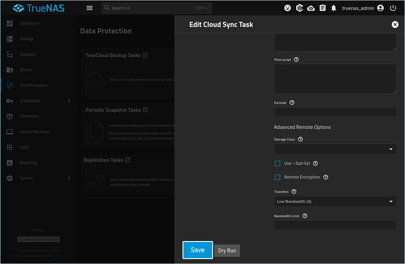405x264 pixels.
Task: Open the Storage Class dropdown
Action: (x=335, y=149)
